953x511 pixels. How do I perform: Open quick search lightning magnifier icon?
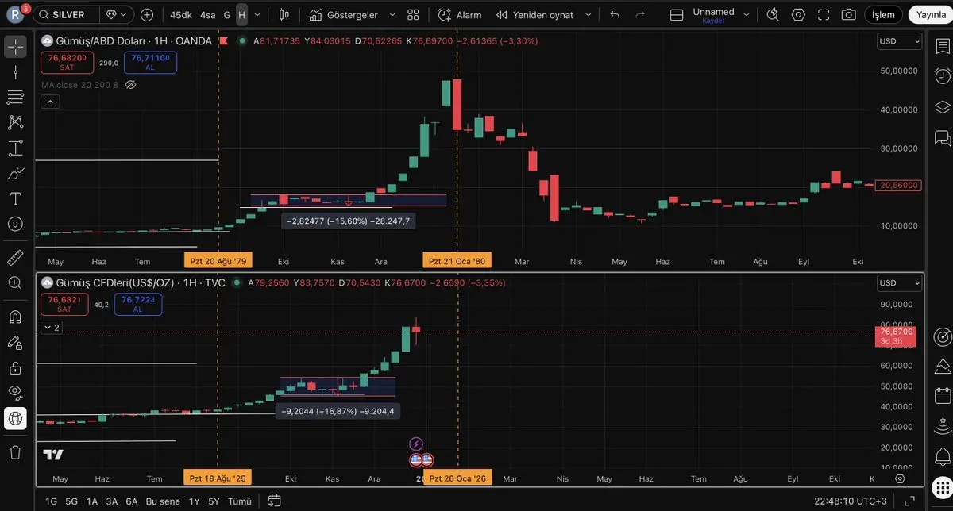click(773, 15)
